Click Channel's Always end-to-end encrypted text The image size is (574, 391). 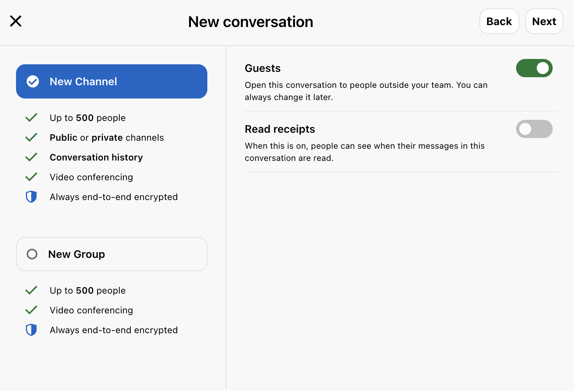coord(114,197)
